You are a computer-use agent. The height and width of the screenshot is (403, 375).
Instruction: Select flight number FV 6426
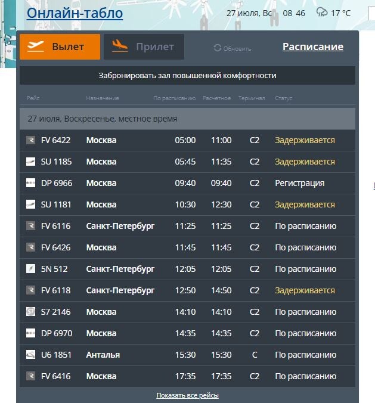click(55, 247)
